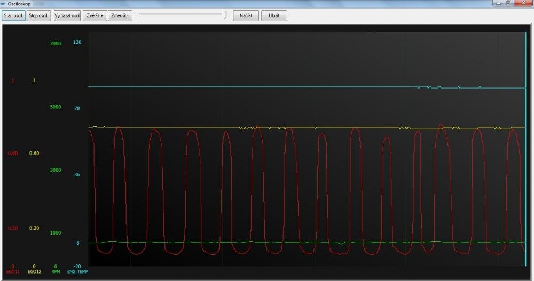Select the red EGO11 channel label
The height and width of the screenshot is (281, 534).
coord(13,272)
